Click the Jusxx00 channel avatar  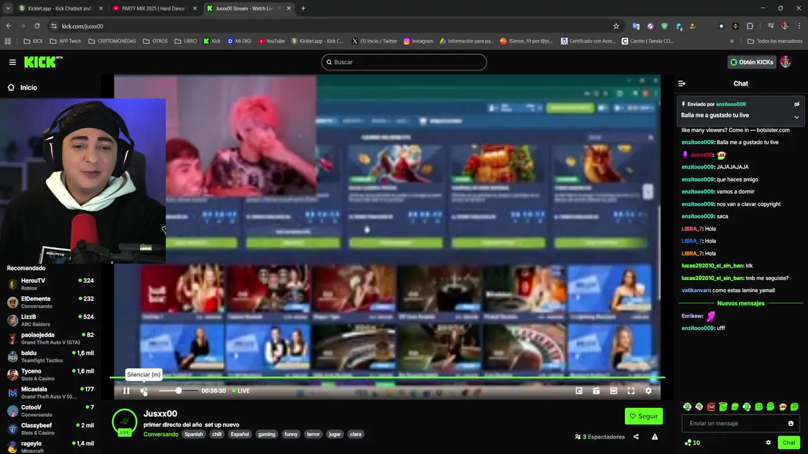(124, 422)
